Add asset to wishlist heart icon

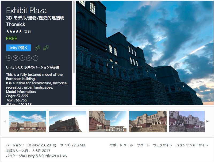point(38,48)
